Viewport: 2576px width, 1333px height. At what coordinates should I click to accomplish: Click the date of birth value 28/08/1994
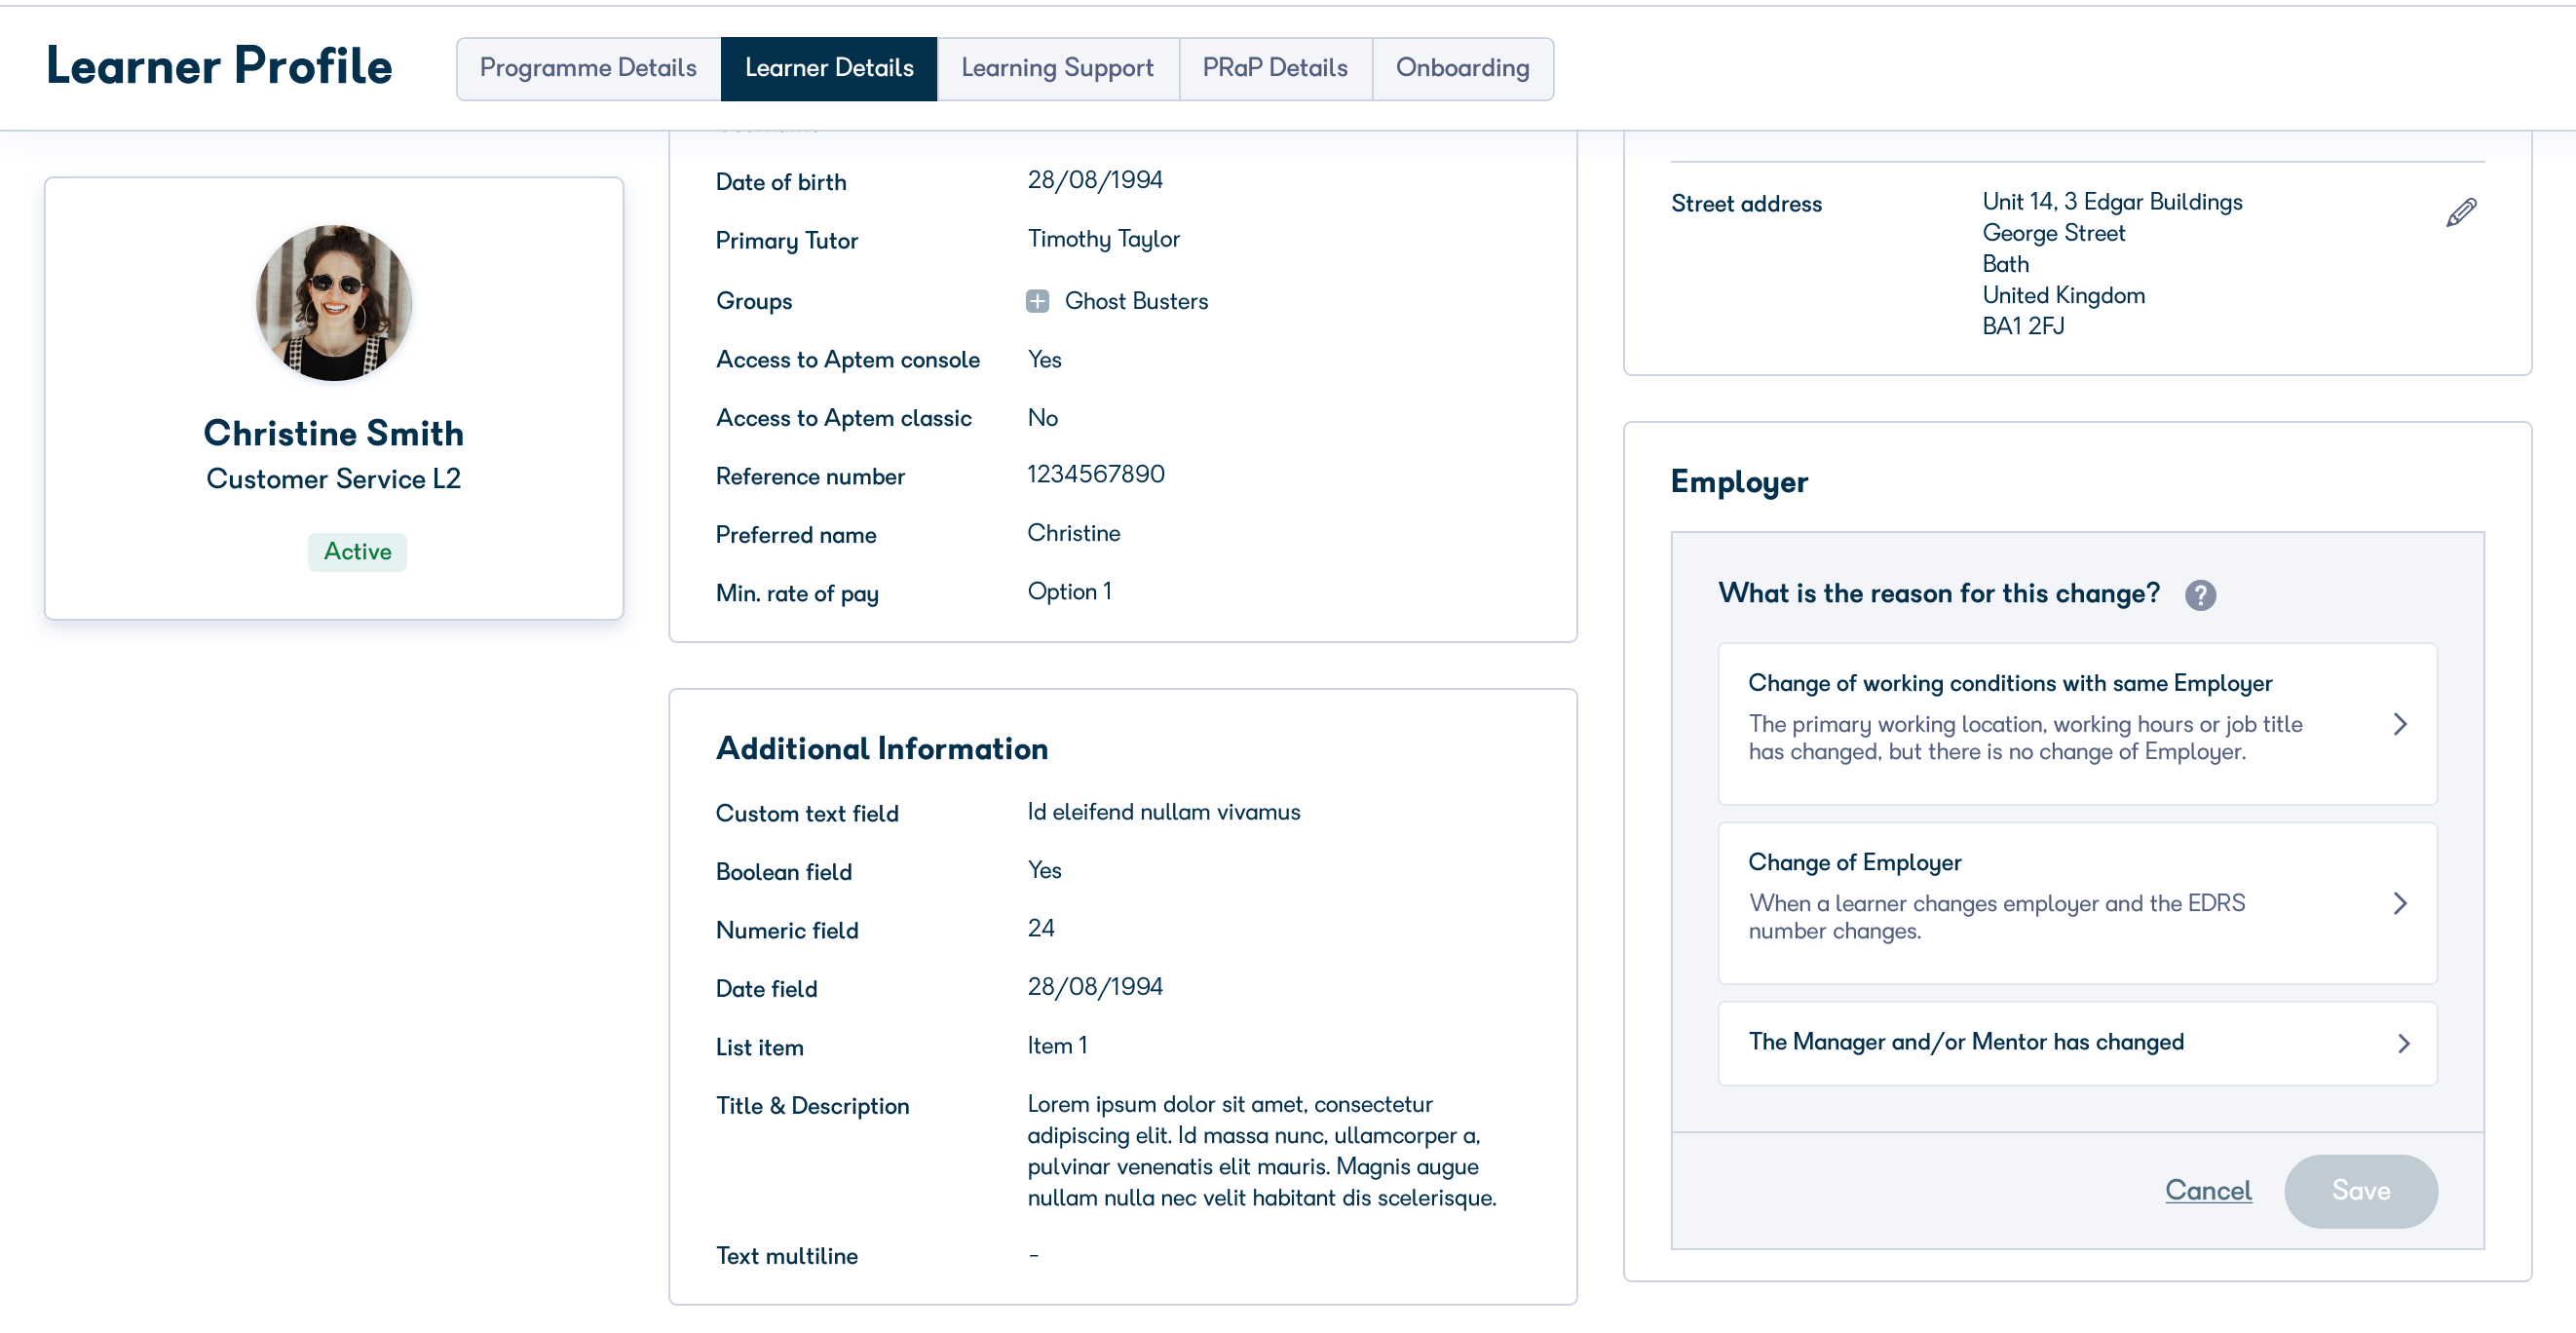pos(1095,180)
